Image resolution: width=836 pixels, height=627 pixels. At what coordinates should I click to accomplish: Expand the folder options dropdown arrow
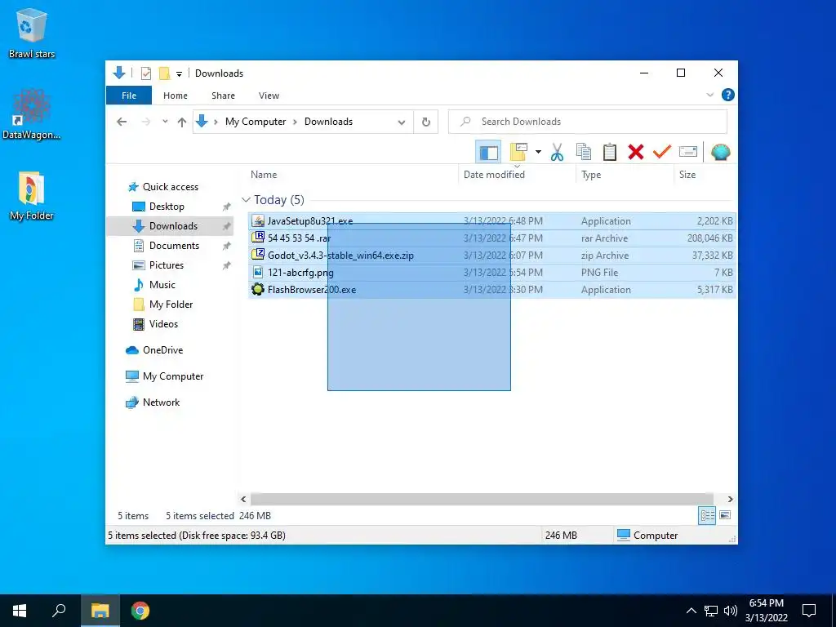[538, 153]
